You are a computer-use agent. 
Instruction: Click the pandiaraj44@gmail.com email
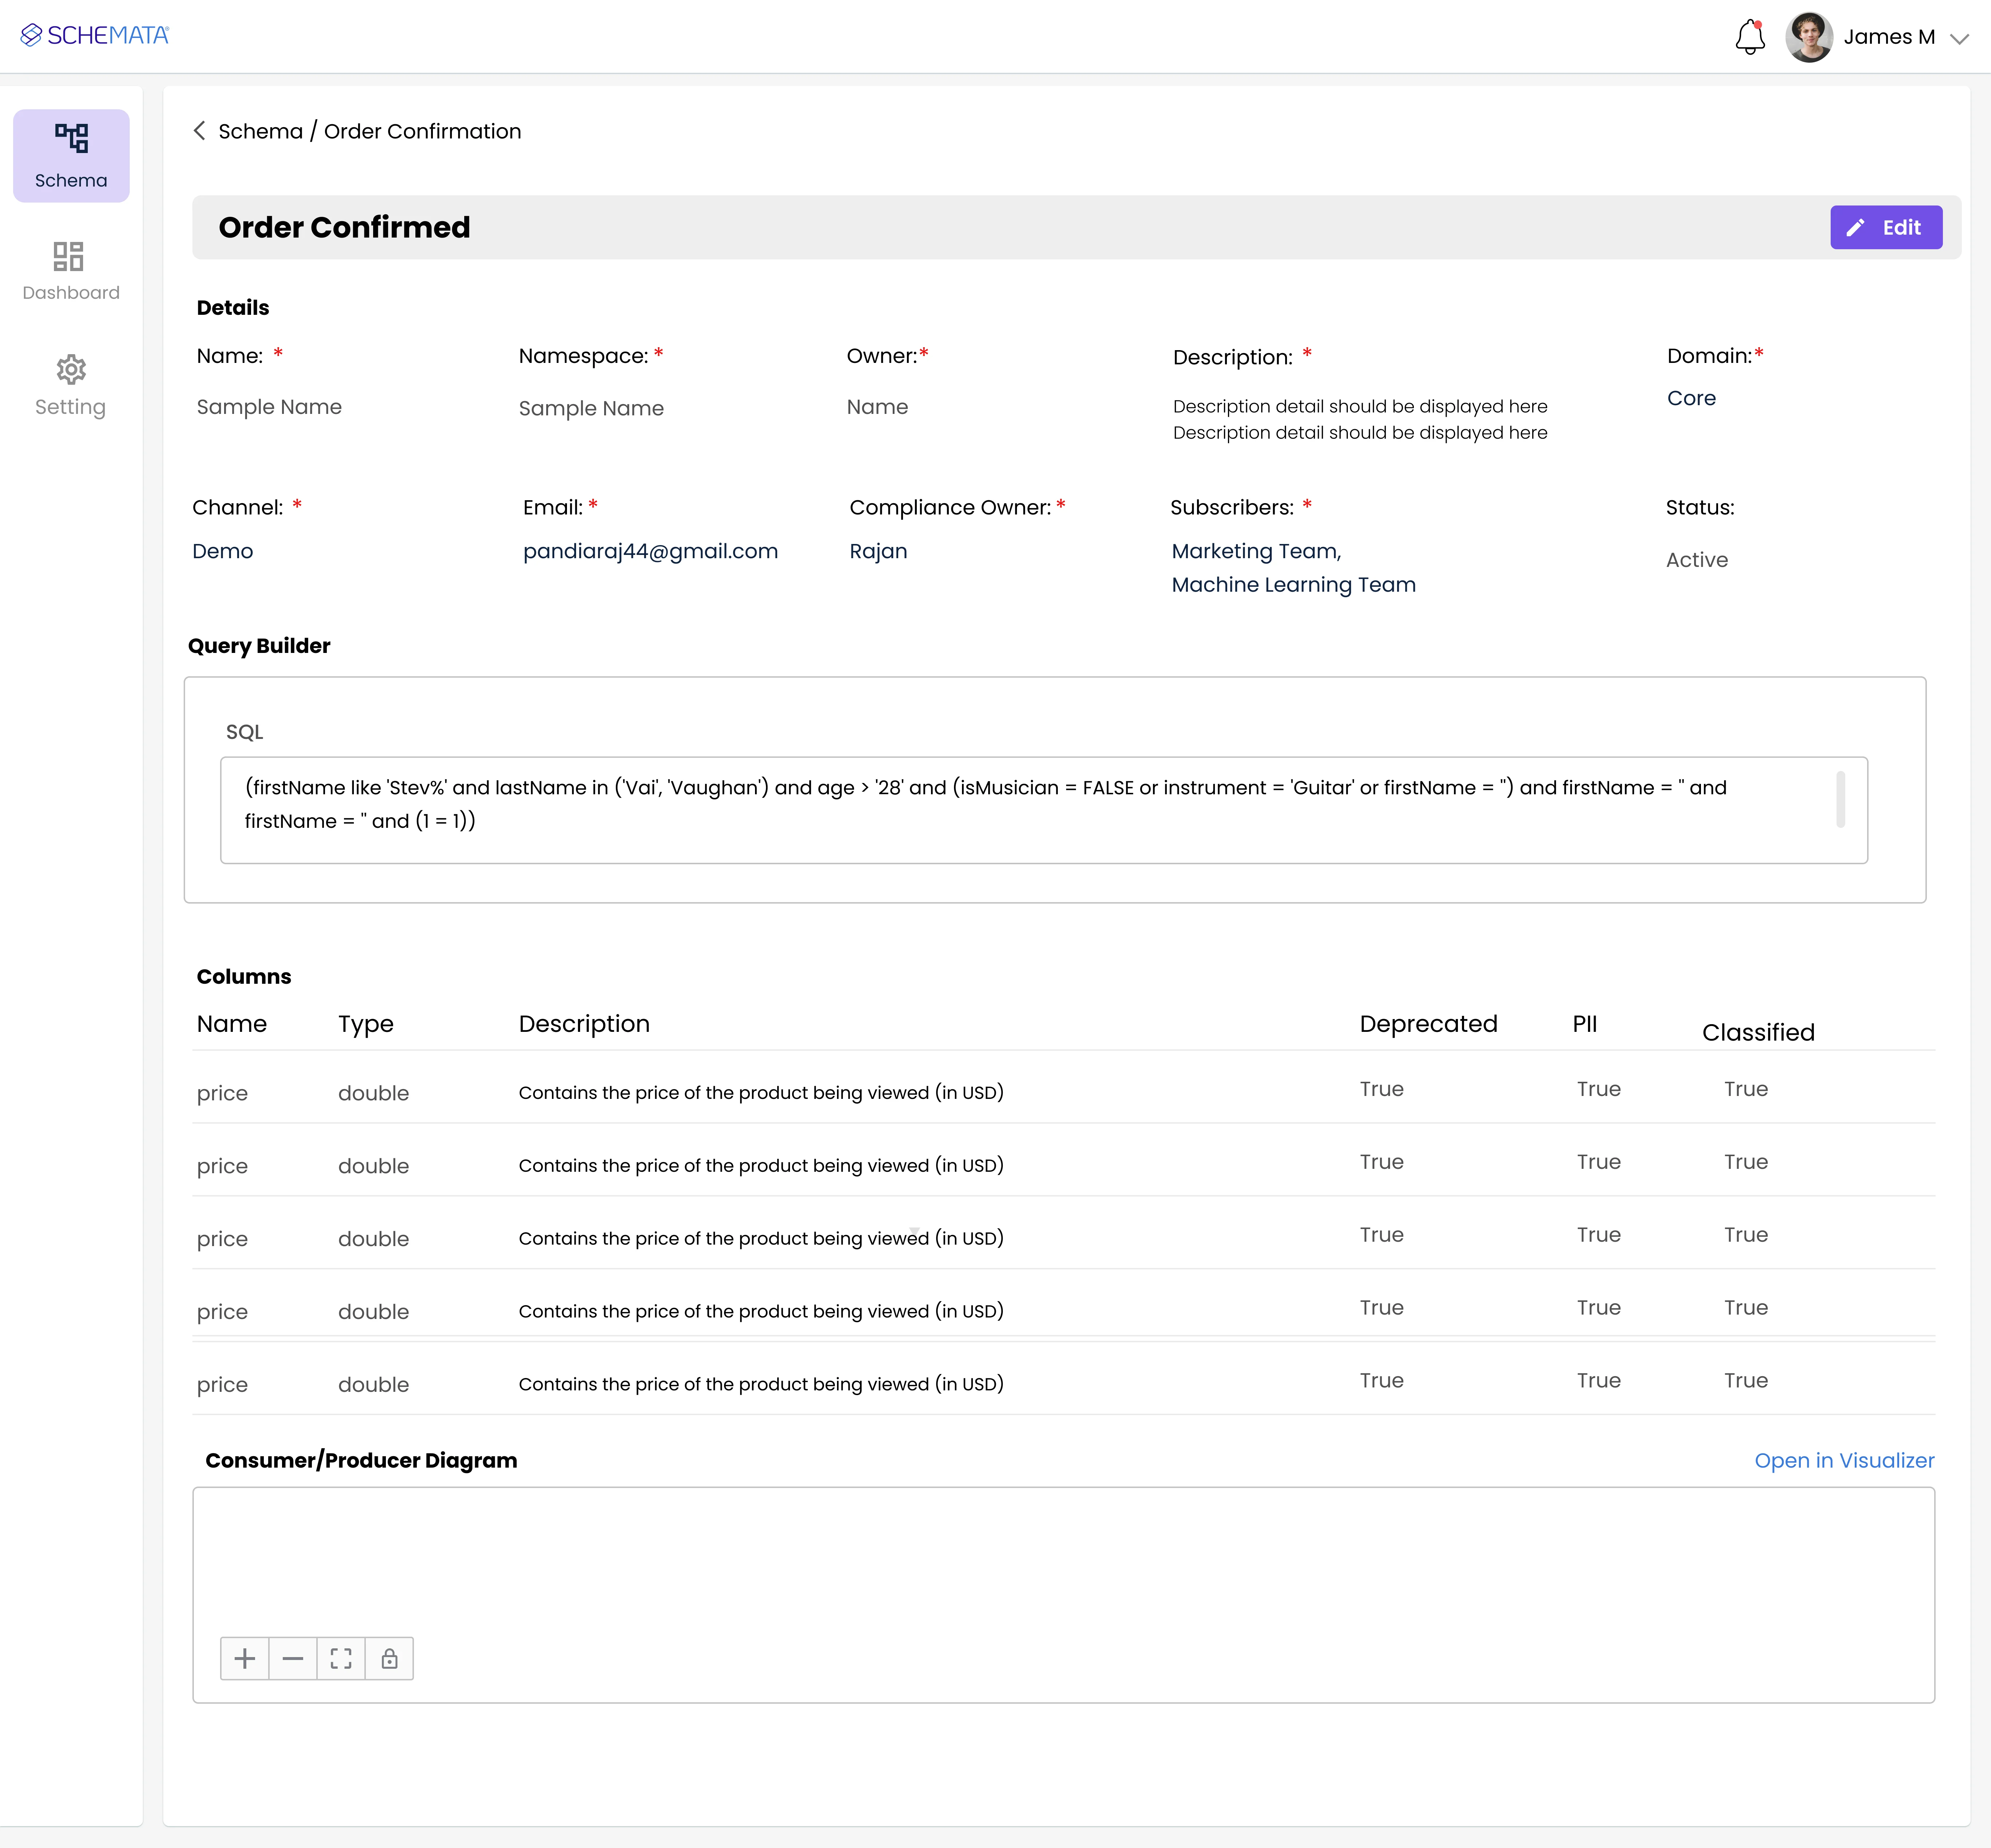(x=650, y=551)
